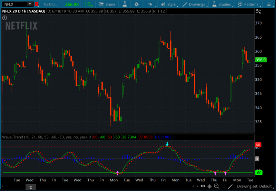Click the collapse panel up-arrow button at bottom
Viewport: 276px width, 191px height.
pos(31,187)
